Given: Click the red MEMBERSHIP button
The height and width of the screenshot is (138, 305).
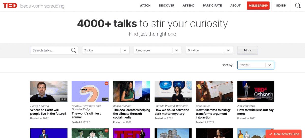Looking at the screenshot, I should pyautogui.click(x=258, y=6).
